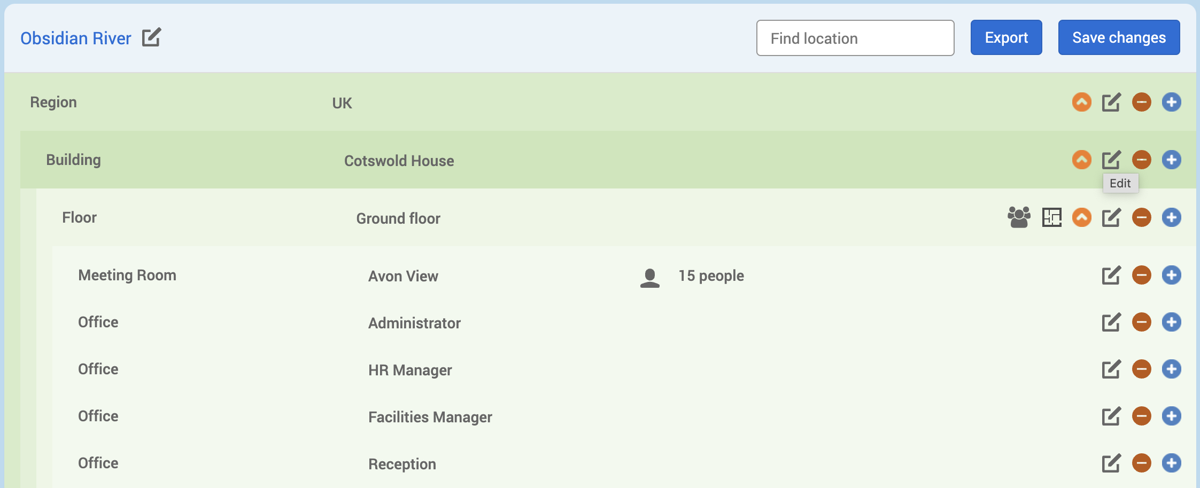Delete the Reception office row

tap(1141, 463)
